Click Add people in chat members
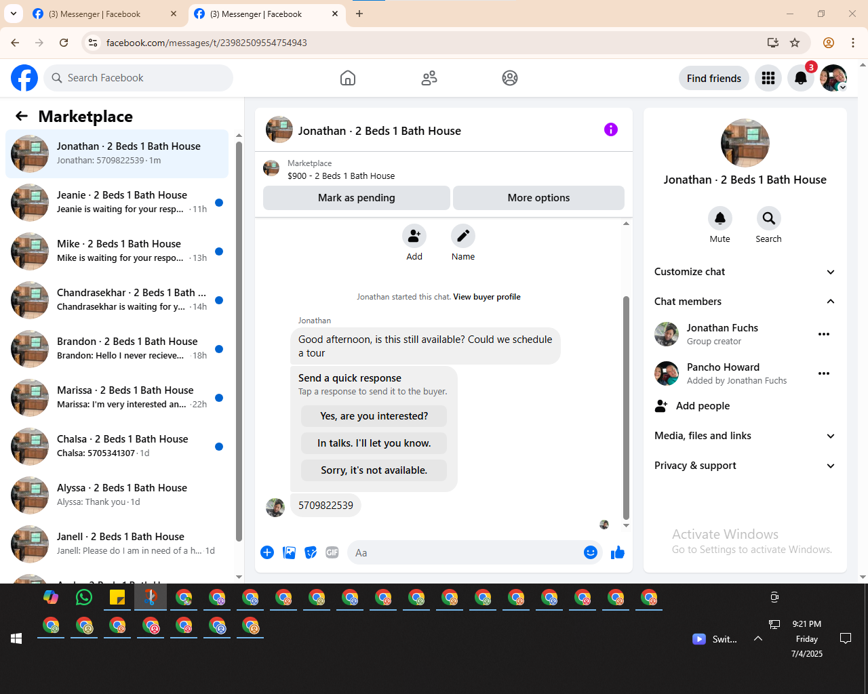 click(745, 406)
